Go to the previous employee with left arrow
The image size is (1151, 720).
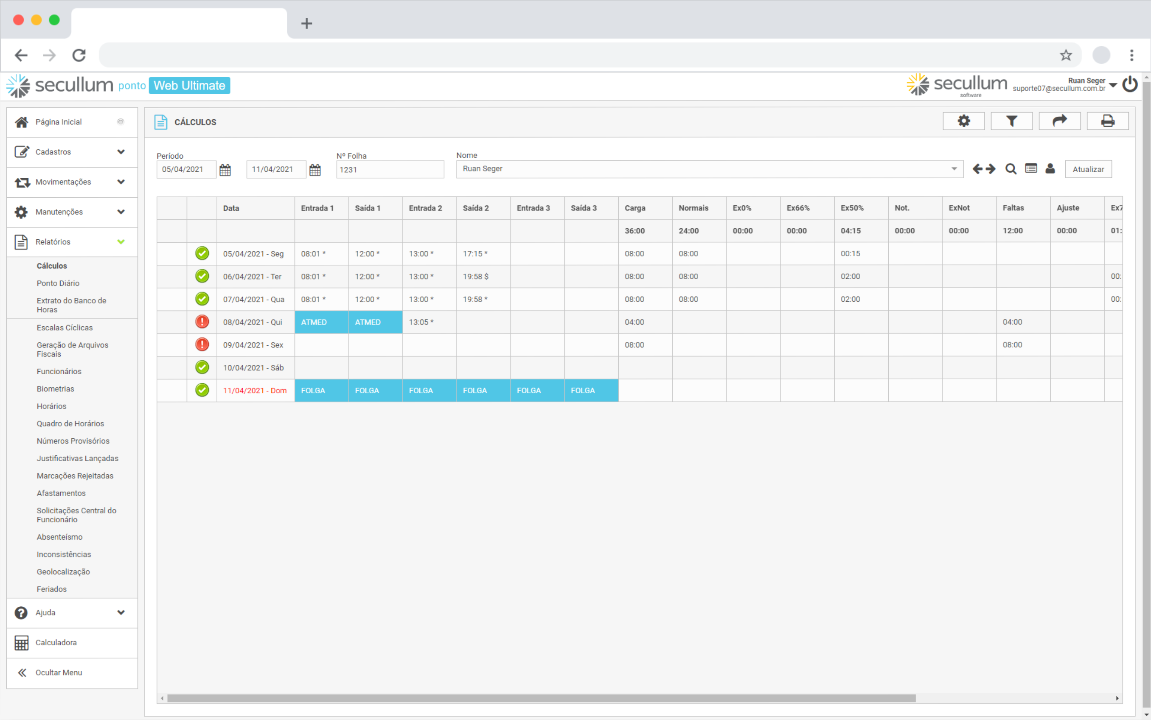pyautogui.click(x=977, y=169)
